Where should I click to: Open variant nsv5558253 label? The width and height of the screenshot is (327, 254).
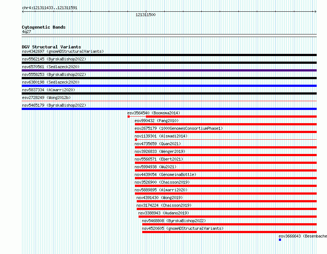[54, 74]
